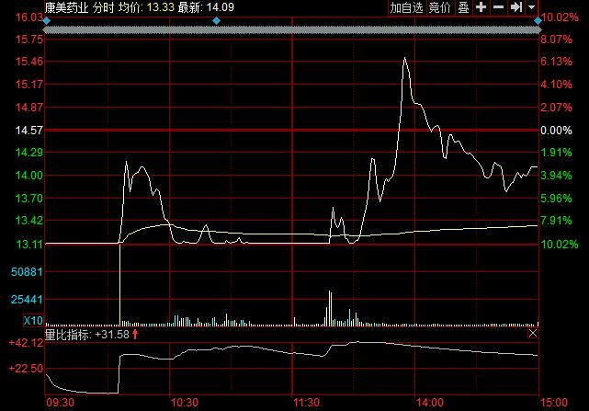
Task: Click the X10 volume multiplier label
Action: [x=30, y=321]
